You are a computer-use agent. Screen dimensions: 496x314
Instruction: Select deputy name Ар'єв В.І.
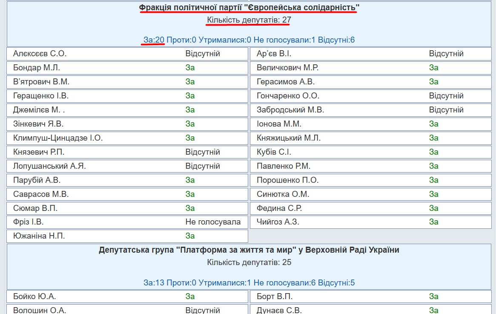coord(274,54)
